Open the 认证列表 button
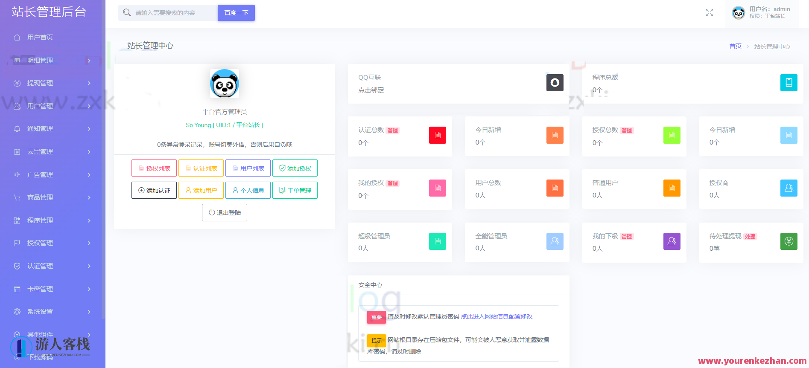809x368 pixels. [x=201, y=168]
